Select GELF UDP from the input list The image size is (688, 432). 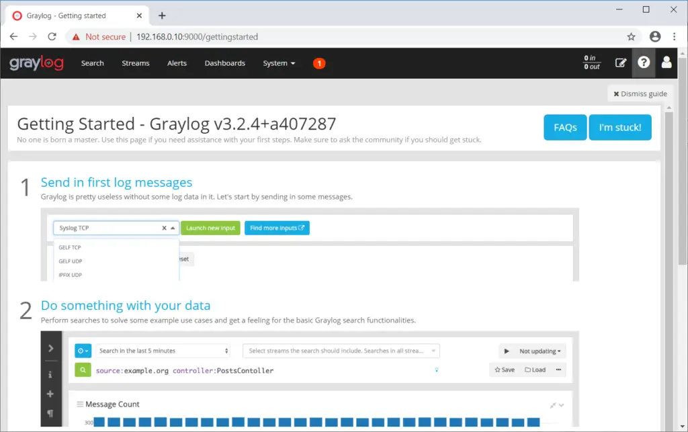(x=70, y=261)
